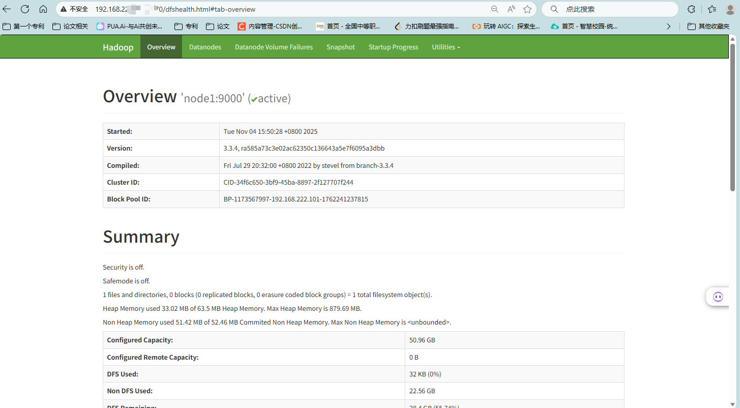
Task: Open 论文相关 bookmark folder
Action: point(70,26)
